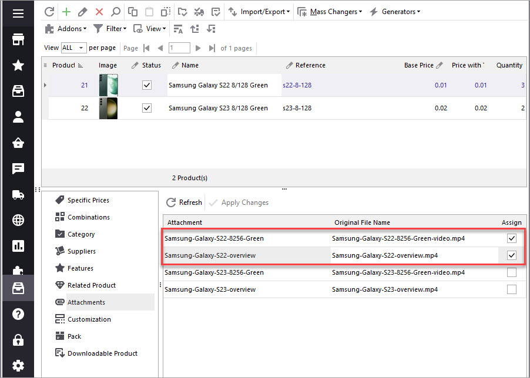This screenshot has width=530, height=378.
Task: Click the padlock icon in sidebar
Action: (18, 340)
